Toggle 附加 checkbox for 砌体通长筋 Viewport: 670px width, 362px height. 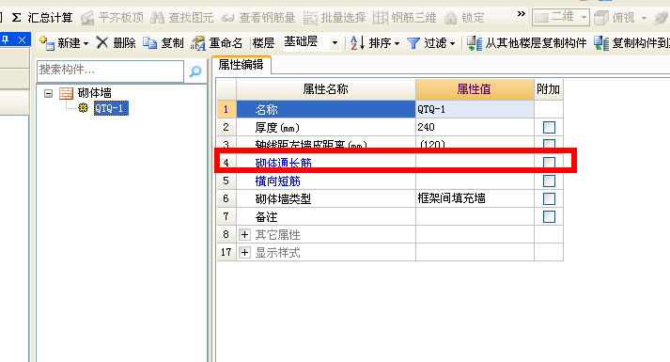tap(549, 163)
